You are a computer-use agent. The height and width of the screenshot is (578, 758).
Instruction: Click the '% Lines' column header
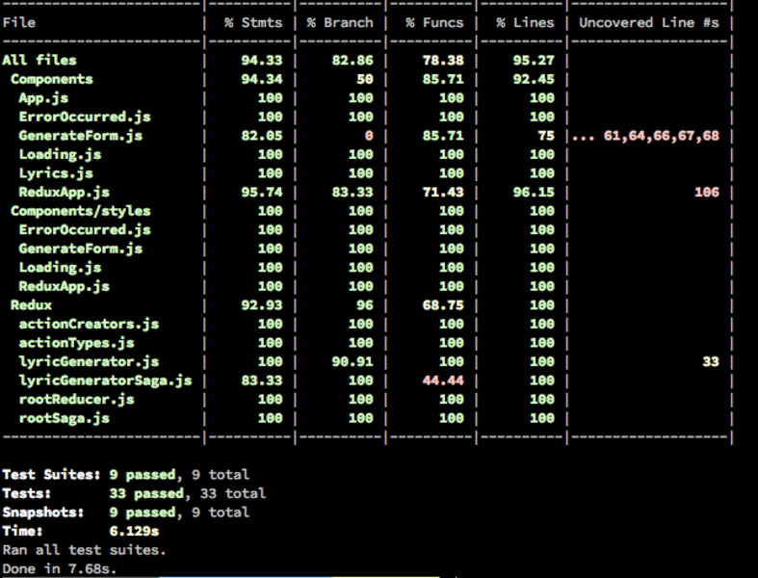click(525, 23)
